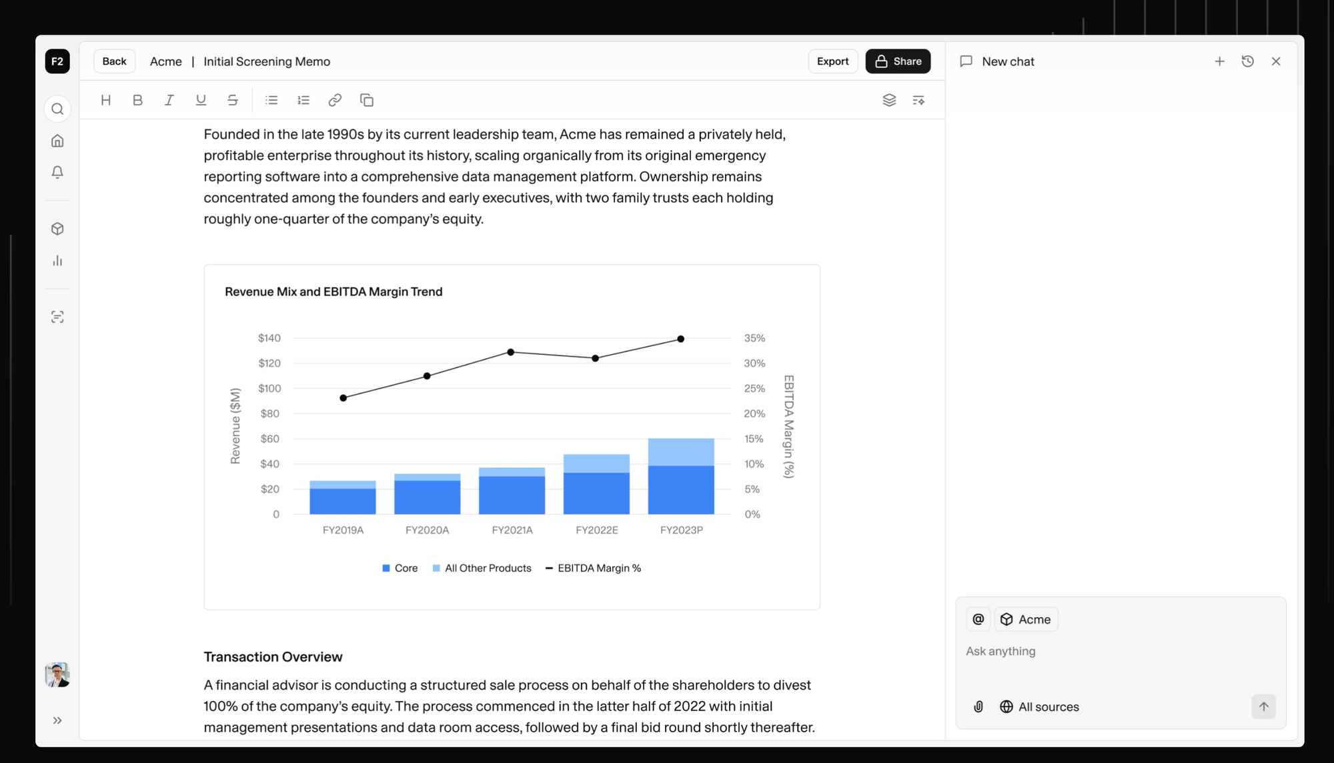Focus the Ask anything chat field
1334x763 pixels.
1121,652
